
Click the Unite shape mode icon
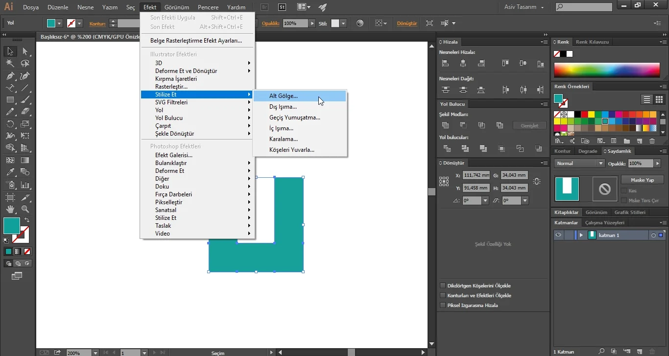445,125
